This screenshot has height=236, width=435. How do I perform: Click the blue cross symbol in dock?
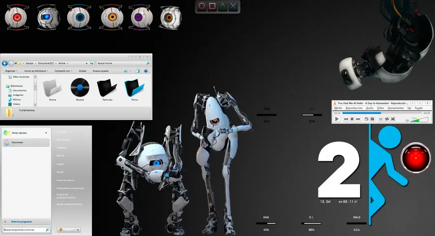click(x=233, y=6)
